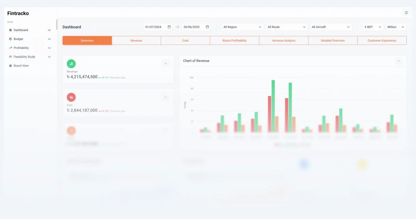
Task: Click the Board View bank icon
Action: coord(11,66)
